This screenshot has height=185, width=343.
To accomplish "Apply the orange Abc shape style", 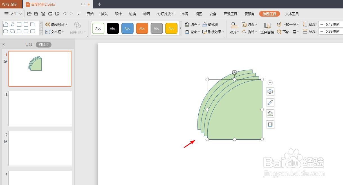I will [x=142, y=28].
